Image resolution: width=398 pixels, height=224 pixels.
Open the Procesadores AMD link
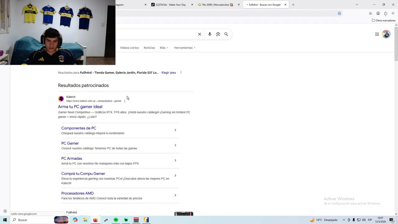(77, 193)
